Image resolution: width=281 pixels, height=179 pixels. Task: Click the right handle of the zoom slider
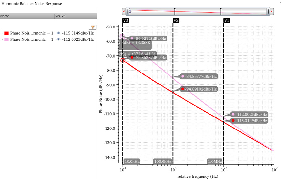click(268, 12)
